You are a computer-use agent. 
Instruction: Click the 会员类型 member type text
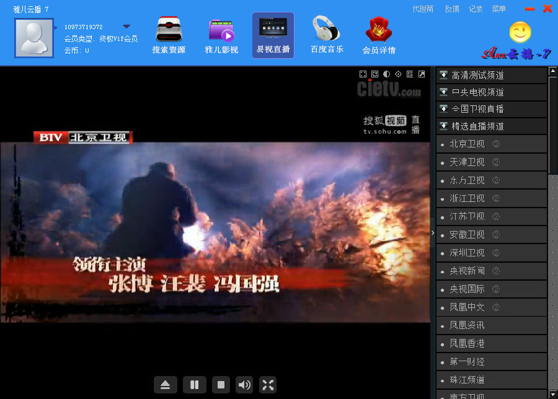point(101,39)
